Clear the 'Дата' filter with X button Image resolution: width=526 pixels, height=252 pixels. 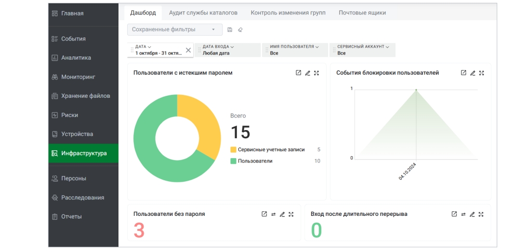(x=188, y=50)
